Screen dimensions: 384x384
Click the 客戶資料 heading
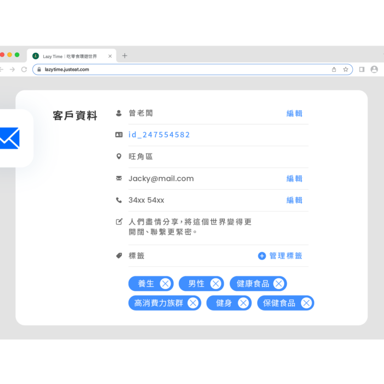[x=75, y=116]
